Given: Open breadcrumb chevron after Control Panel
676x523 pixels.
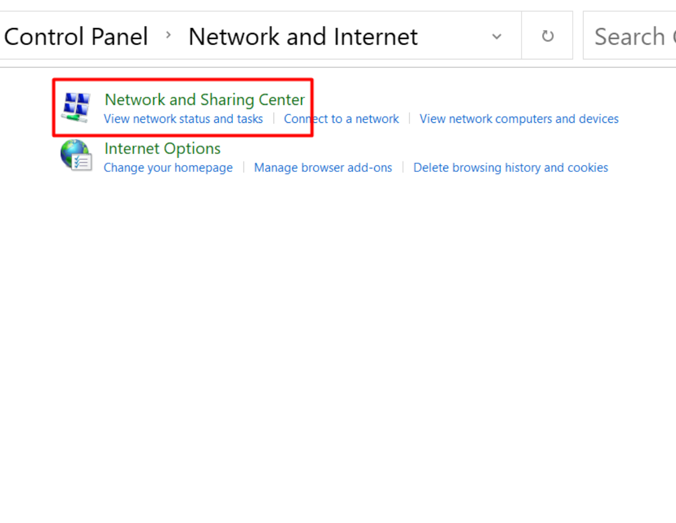Looking at the screenshot, I should point(168,36).
